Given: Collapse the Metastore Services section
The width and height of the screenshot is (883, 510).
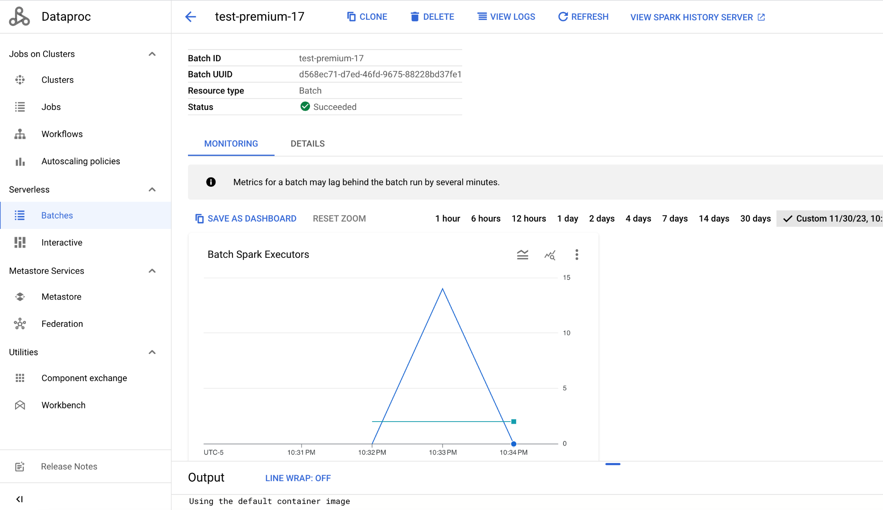Looking at the screenshot, I should click(152, 270).
